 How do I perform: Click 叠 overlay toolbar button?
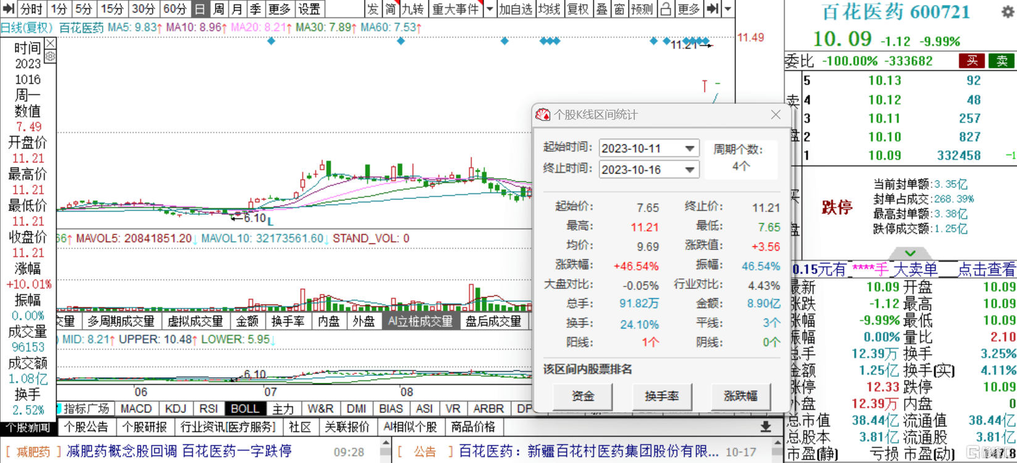pyautogui.click(x=602, y=9)
